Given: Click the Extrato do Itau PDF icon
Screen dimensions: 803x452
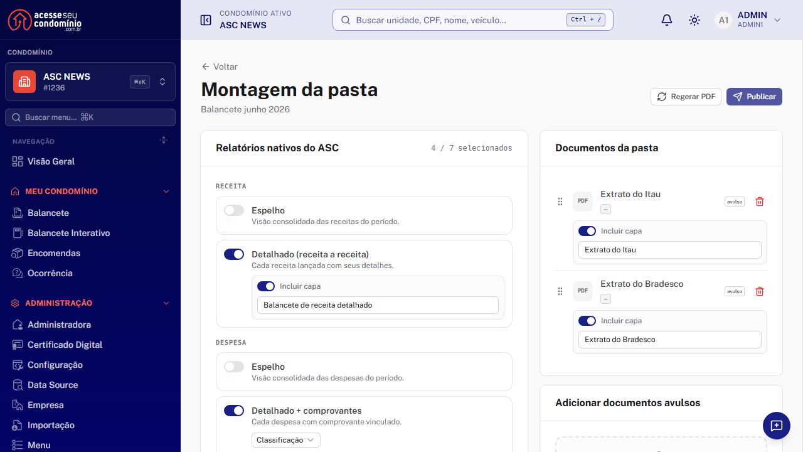Looking at the screenshot, I should [583, 201].
